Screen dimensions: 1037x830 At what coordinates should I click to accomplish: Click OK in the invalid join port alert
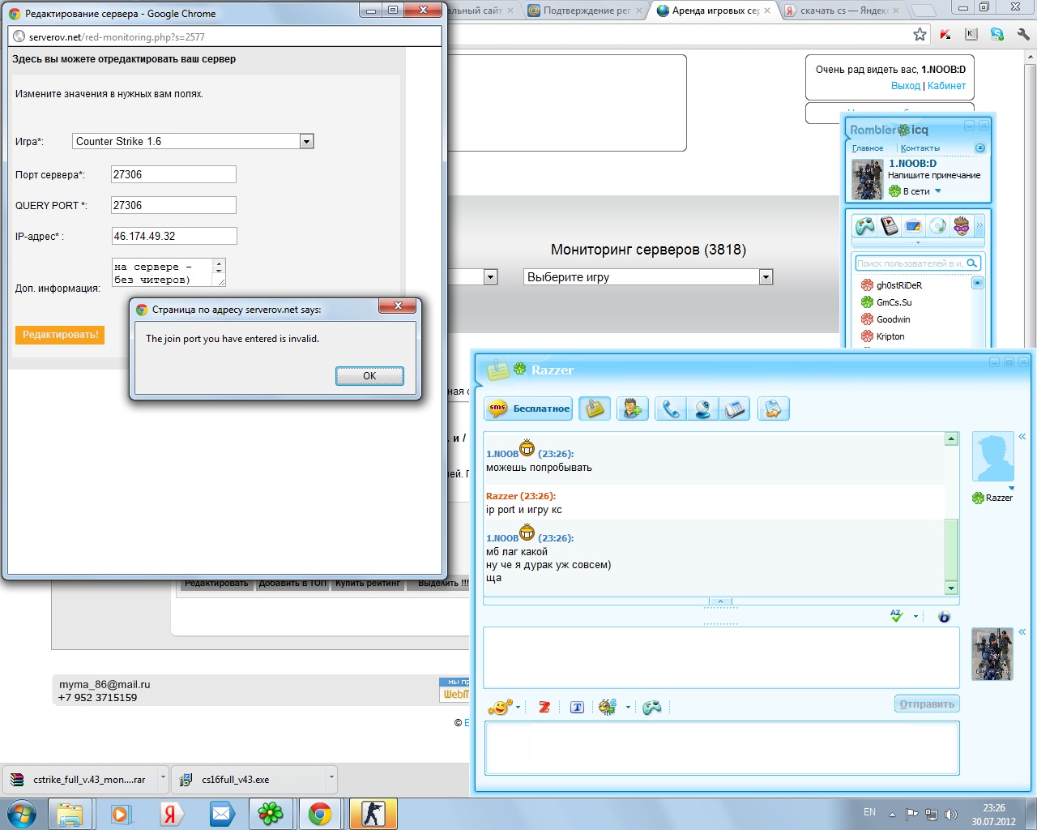coord(369,375)
